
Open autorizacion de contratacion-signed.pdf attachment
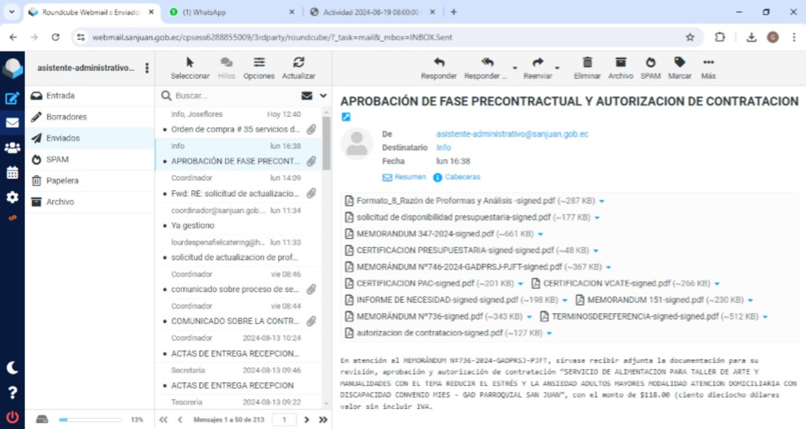click(429, 333)
